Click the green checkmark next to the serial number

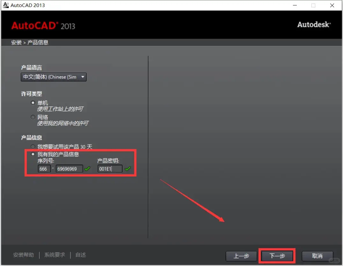[x=87, y=169]
